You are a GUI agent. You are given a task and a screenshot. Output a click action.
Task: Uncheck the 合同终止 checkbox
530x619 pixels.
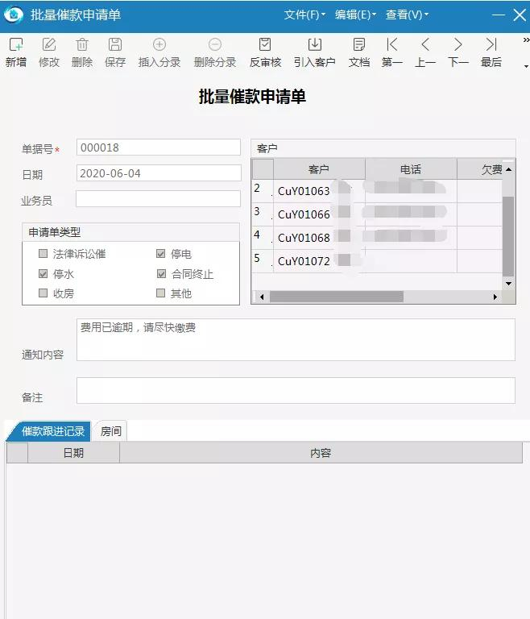coord(161,273)
